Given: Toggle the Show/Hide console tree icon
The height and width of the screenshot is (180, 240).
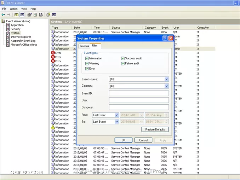Looking at the screenshot, I should [x=22, y=15].
